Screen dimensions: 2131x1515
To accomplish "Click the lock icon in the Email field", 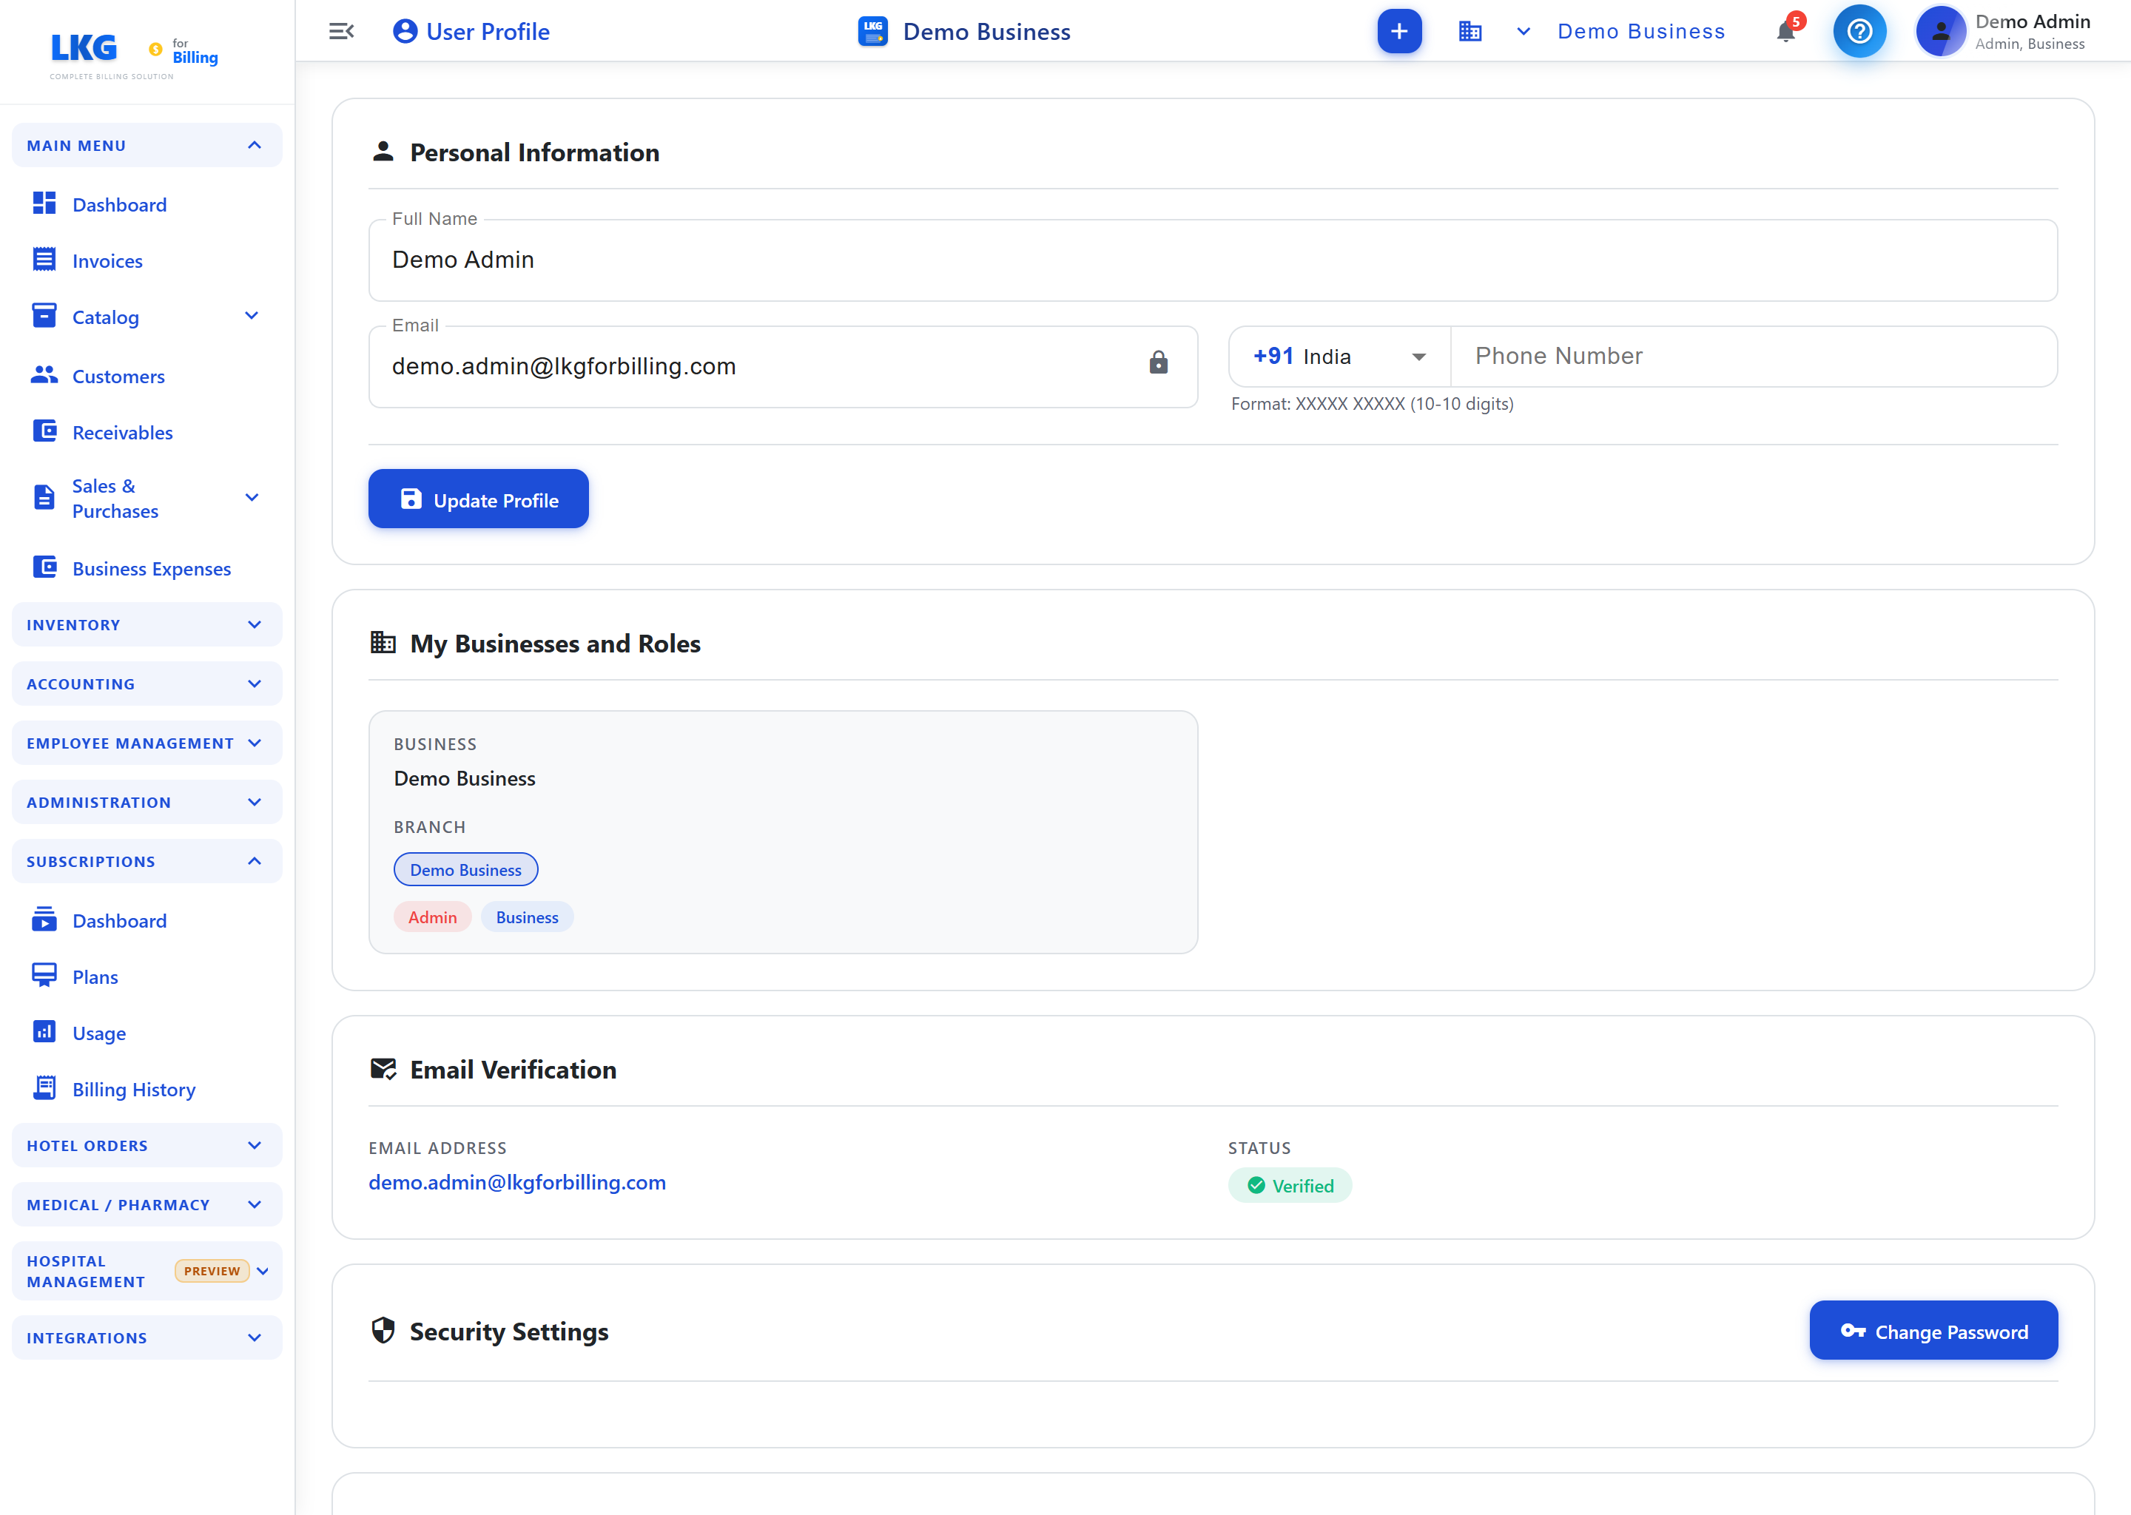I will tap(1158, 363).
